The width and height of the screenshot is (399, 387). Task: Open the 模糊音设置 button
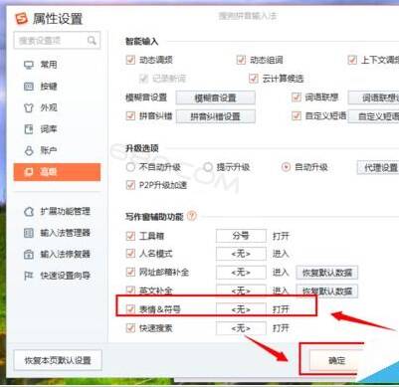(x=215, y=97)
